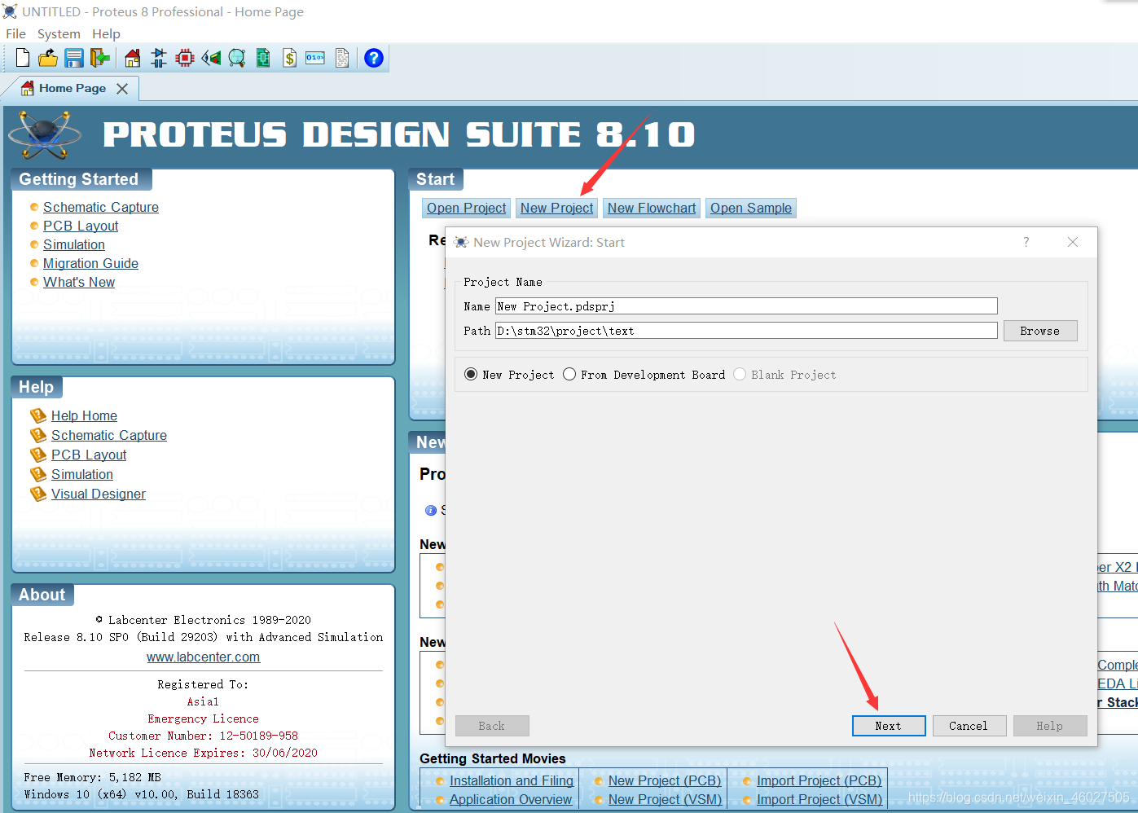This screenshot has width=1138, height=813.
Task: Select the Blank Project radio option
Action: [740, 374]
